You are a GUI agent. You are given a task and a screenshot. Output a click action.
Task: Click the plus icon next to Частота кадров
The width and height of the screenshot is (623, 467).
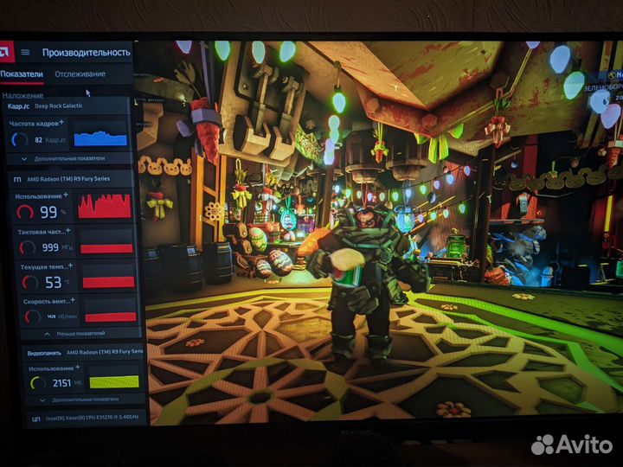(x=61, y=123)
